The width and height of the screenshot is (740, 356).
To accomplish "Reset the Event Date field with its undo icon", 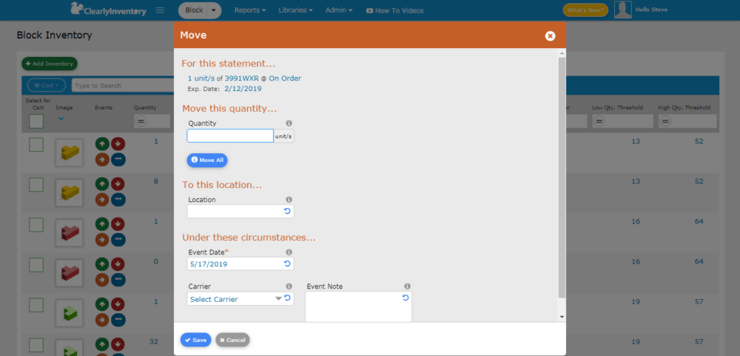I will point(287,263).
